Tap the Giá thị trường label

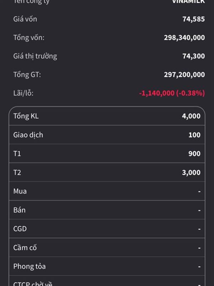(x=35, y=56)
